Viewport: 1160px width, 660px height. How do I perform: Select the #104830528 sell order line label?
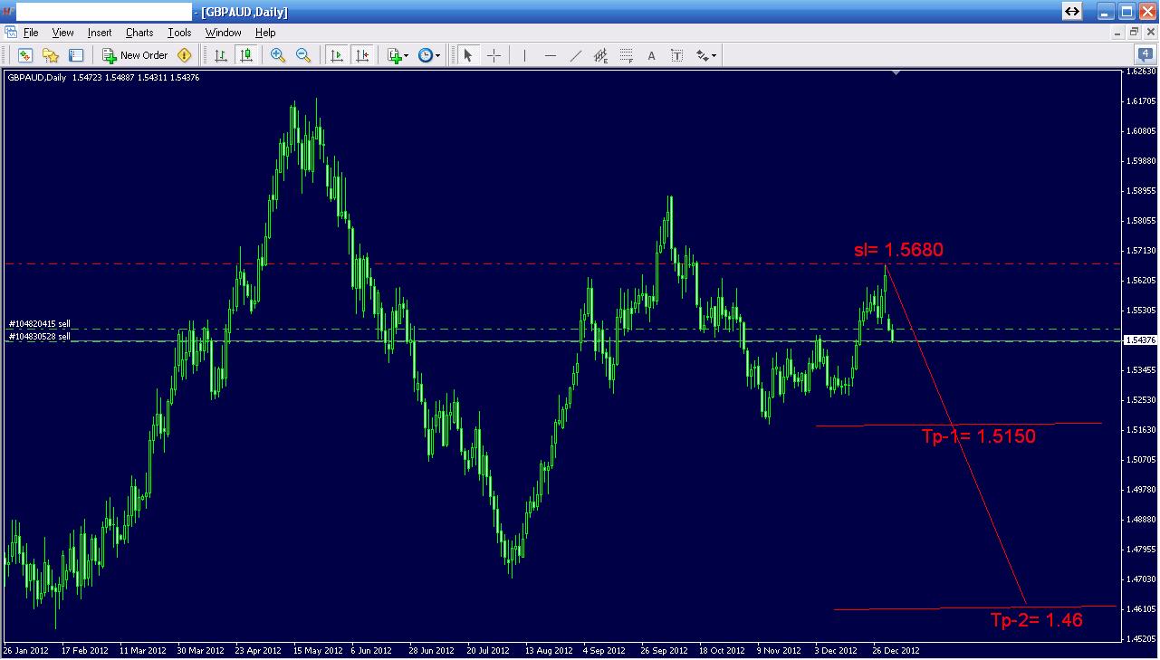point(40,336)
